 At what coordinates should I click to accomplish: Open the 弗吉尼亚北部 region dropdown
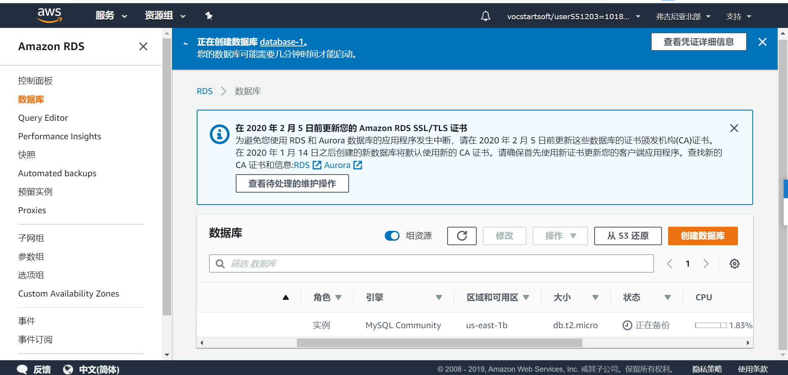pos(683,16)
